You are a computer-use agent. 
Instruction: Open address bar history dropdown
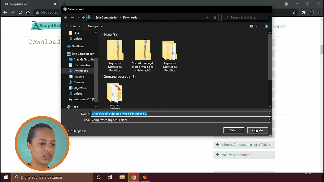[207, 18]
